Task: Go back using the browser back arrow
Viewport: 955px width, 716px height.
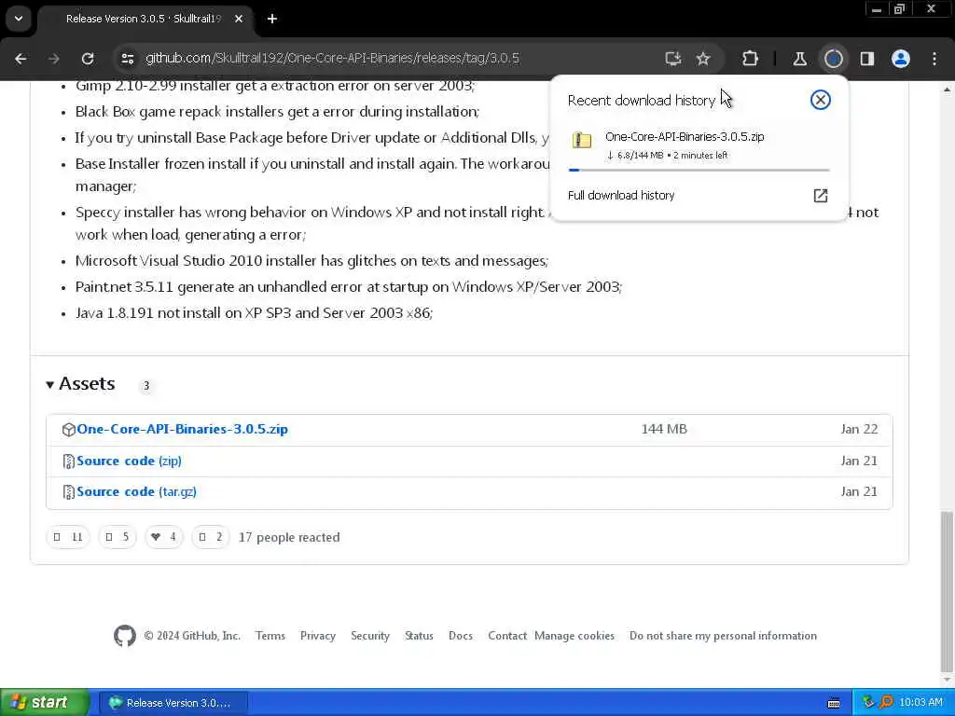Action: 21,59
